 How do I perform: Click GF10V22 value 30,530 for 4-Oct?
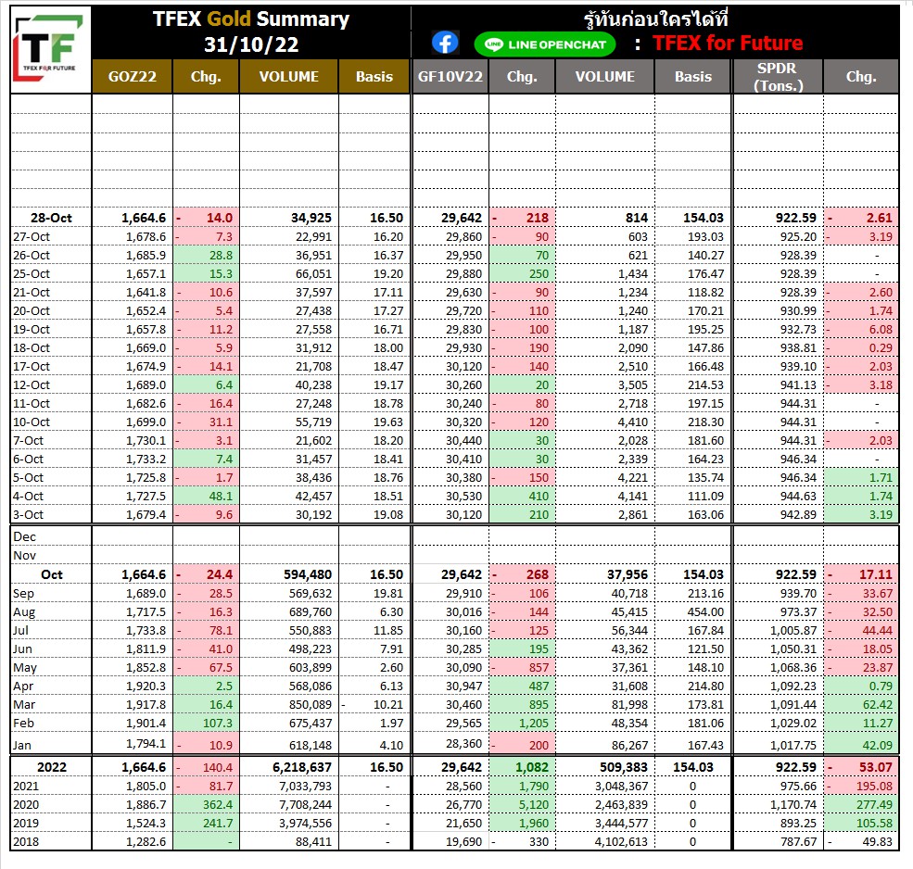click(463, 497)
